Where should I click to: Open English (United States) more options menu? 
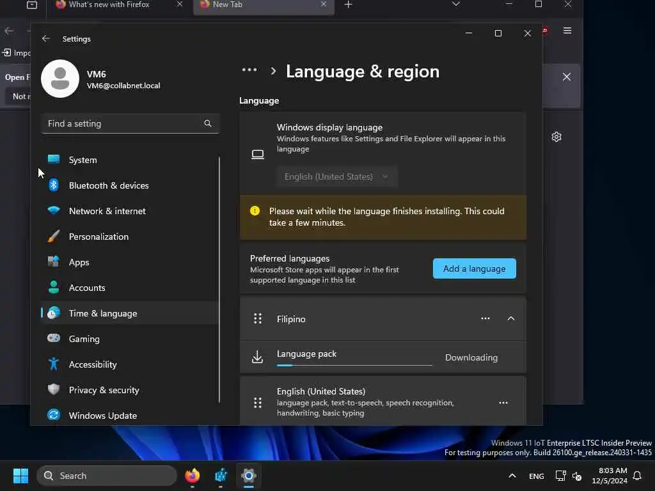503,403
